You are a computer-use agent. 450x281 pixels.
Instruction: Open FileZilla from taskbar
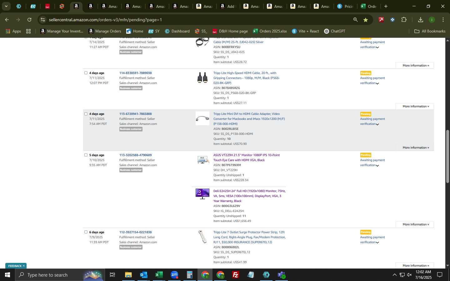(236, 275)
